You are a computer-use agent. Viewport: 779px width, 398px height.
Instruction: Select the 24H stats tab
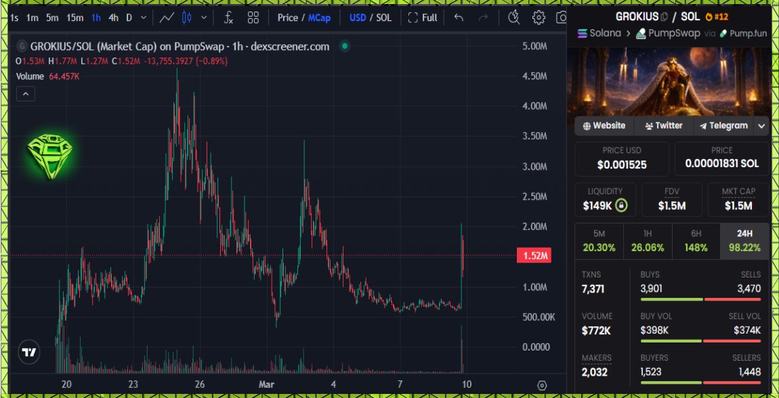(744, 241)
